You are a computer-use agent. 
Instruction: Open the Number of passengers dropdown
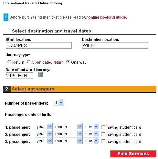coord(58,102)
